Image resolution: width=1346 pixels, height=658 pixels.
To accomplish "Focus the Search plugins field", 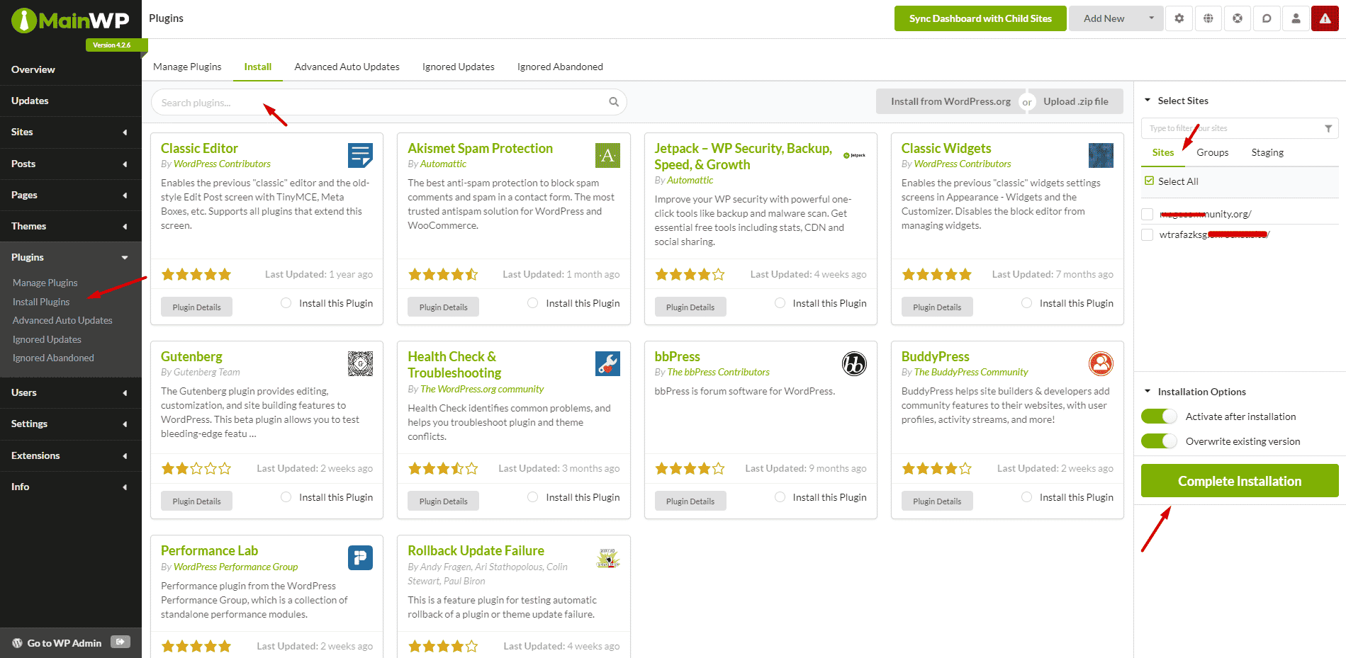I will [x=388, y=102].
